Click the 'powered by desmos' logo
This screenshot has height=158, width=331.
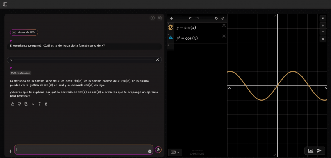coord(197,153)
